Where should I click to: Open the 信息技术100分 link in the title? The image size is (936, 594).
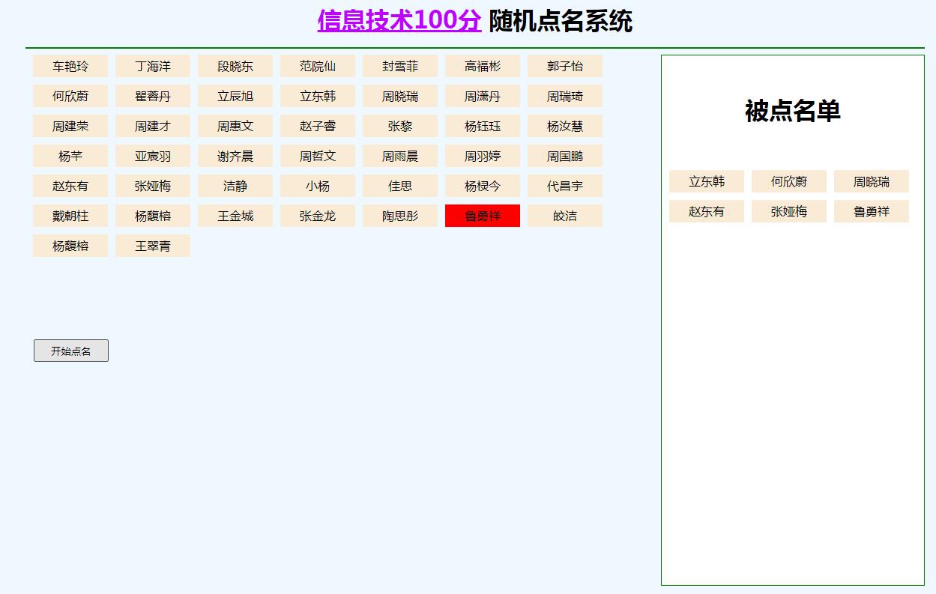point(399,21)
